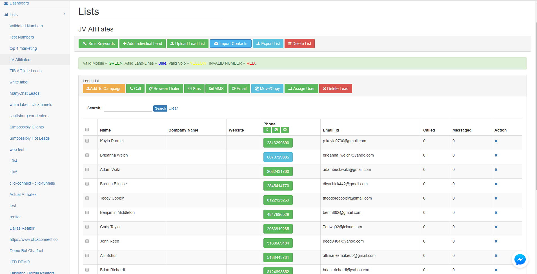Click the red Delete List button
The height and width of the screenshot is (274, 537).
click(x=299, y=44)
